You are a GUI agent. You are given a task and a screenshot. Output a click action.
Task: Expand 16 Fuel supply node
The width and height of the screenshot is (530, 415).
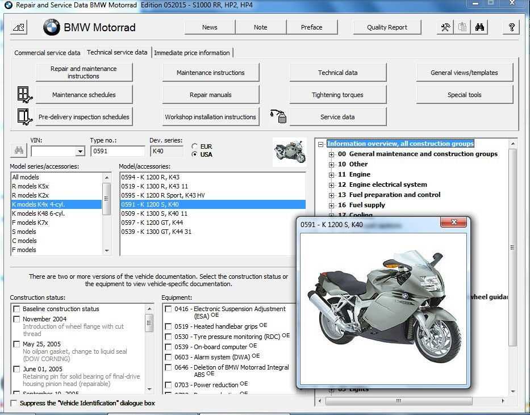click(x=331, y=206)
